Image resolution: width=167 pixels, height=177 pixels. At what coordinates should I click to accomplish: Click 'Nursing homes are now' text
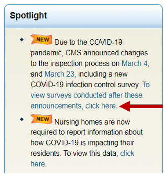tap(92, 122)
